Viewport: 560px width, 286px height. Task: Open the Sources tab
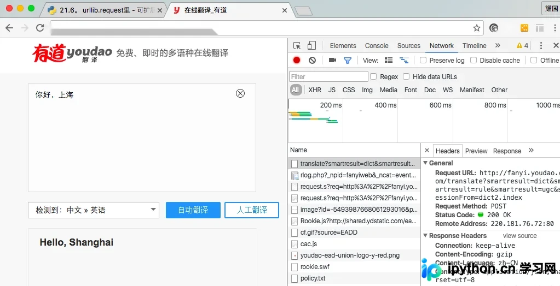(408, 46)
